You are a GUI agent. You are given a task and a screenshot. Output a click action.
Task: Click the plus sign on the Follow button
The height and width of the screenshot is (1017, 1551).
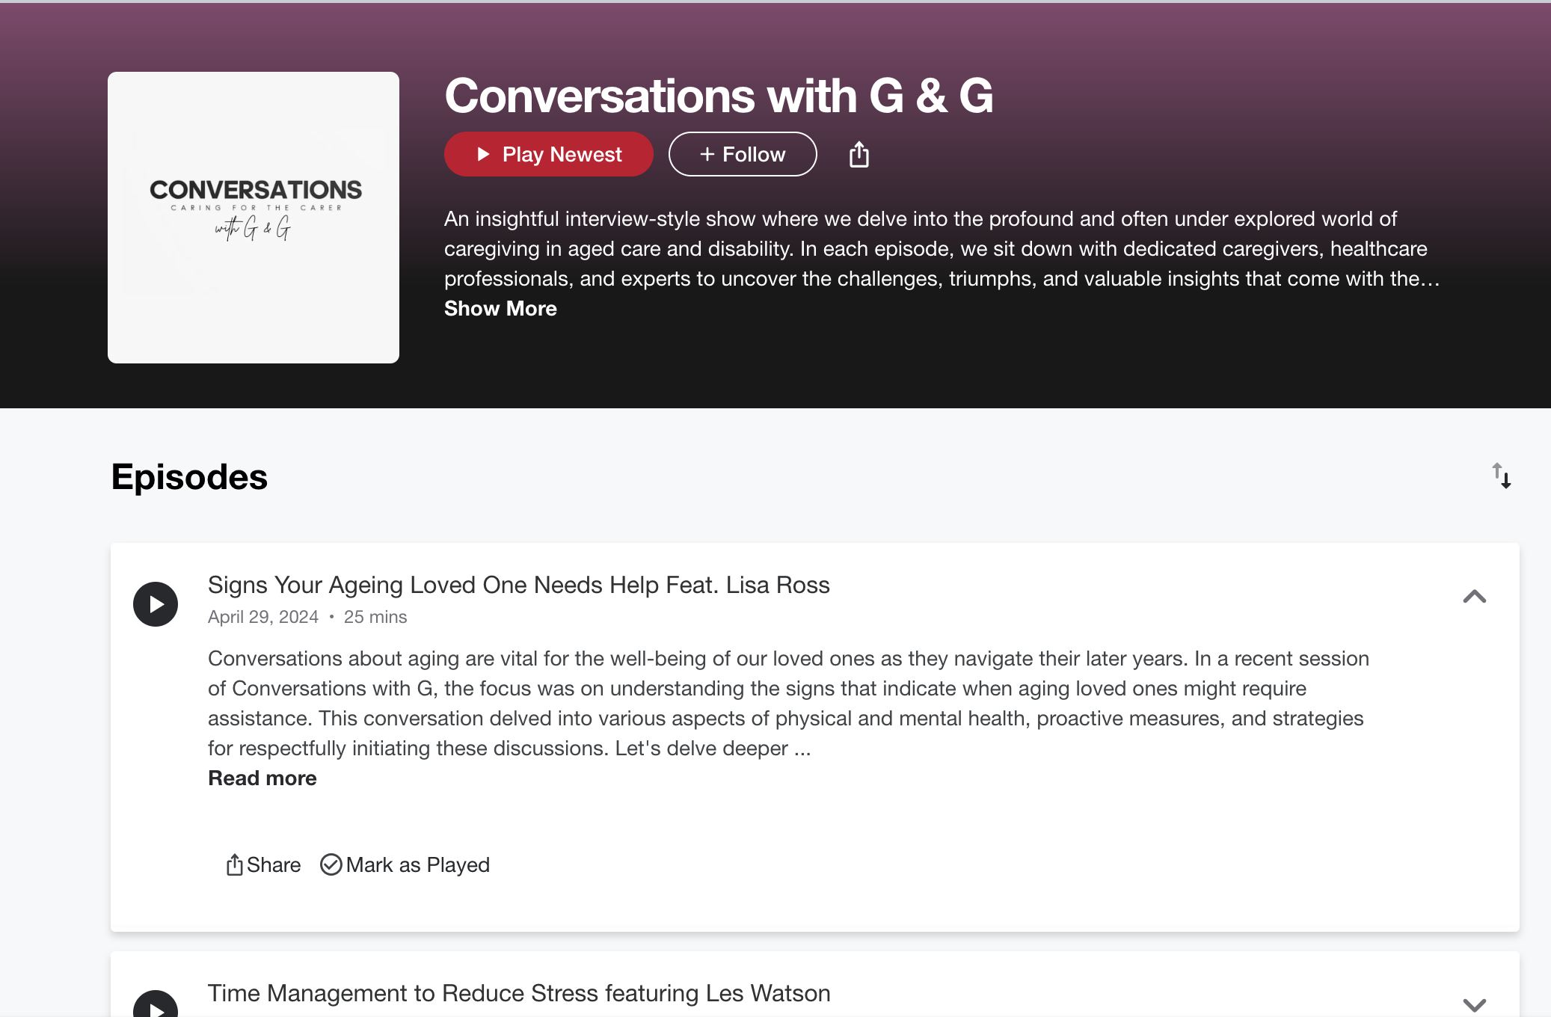click(x=707, y=154)
